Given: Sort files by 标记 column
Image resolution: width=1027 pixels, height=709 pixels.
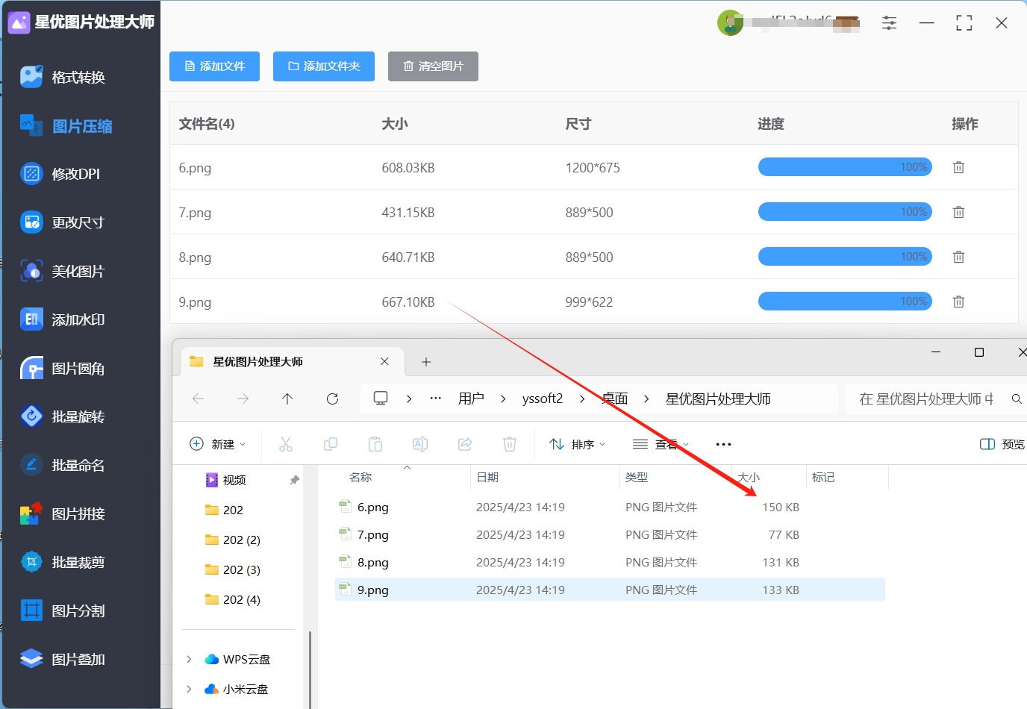Looking at the screenshot, I should coord(823,478).
